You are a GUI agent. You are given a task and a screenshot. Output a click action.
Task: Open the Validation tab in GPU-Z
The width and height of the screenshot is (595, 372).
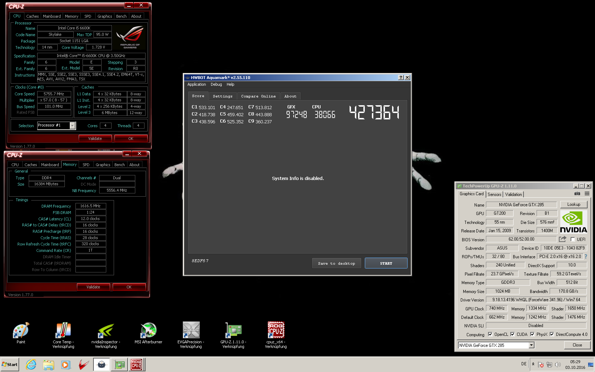(514, 194)
